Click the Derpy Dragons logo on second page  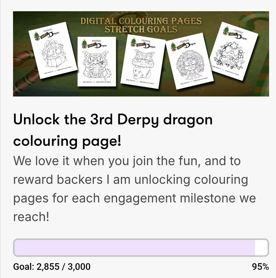[x=97, y=45]
